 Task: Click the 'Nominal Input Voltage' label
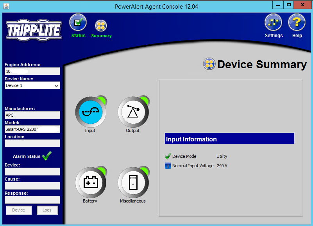(193, 166)
